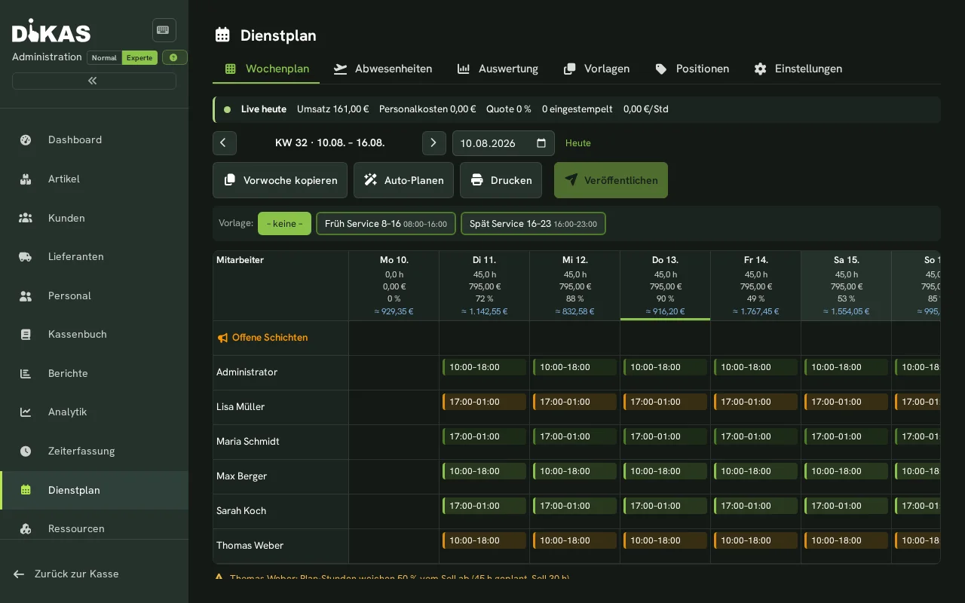Screen dimensions: 965x603
Task: Go to previous week arrow
Action: click(x=225, y=143)
